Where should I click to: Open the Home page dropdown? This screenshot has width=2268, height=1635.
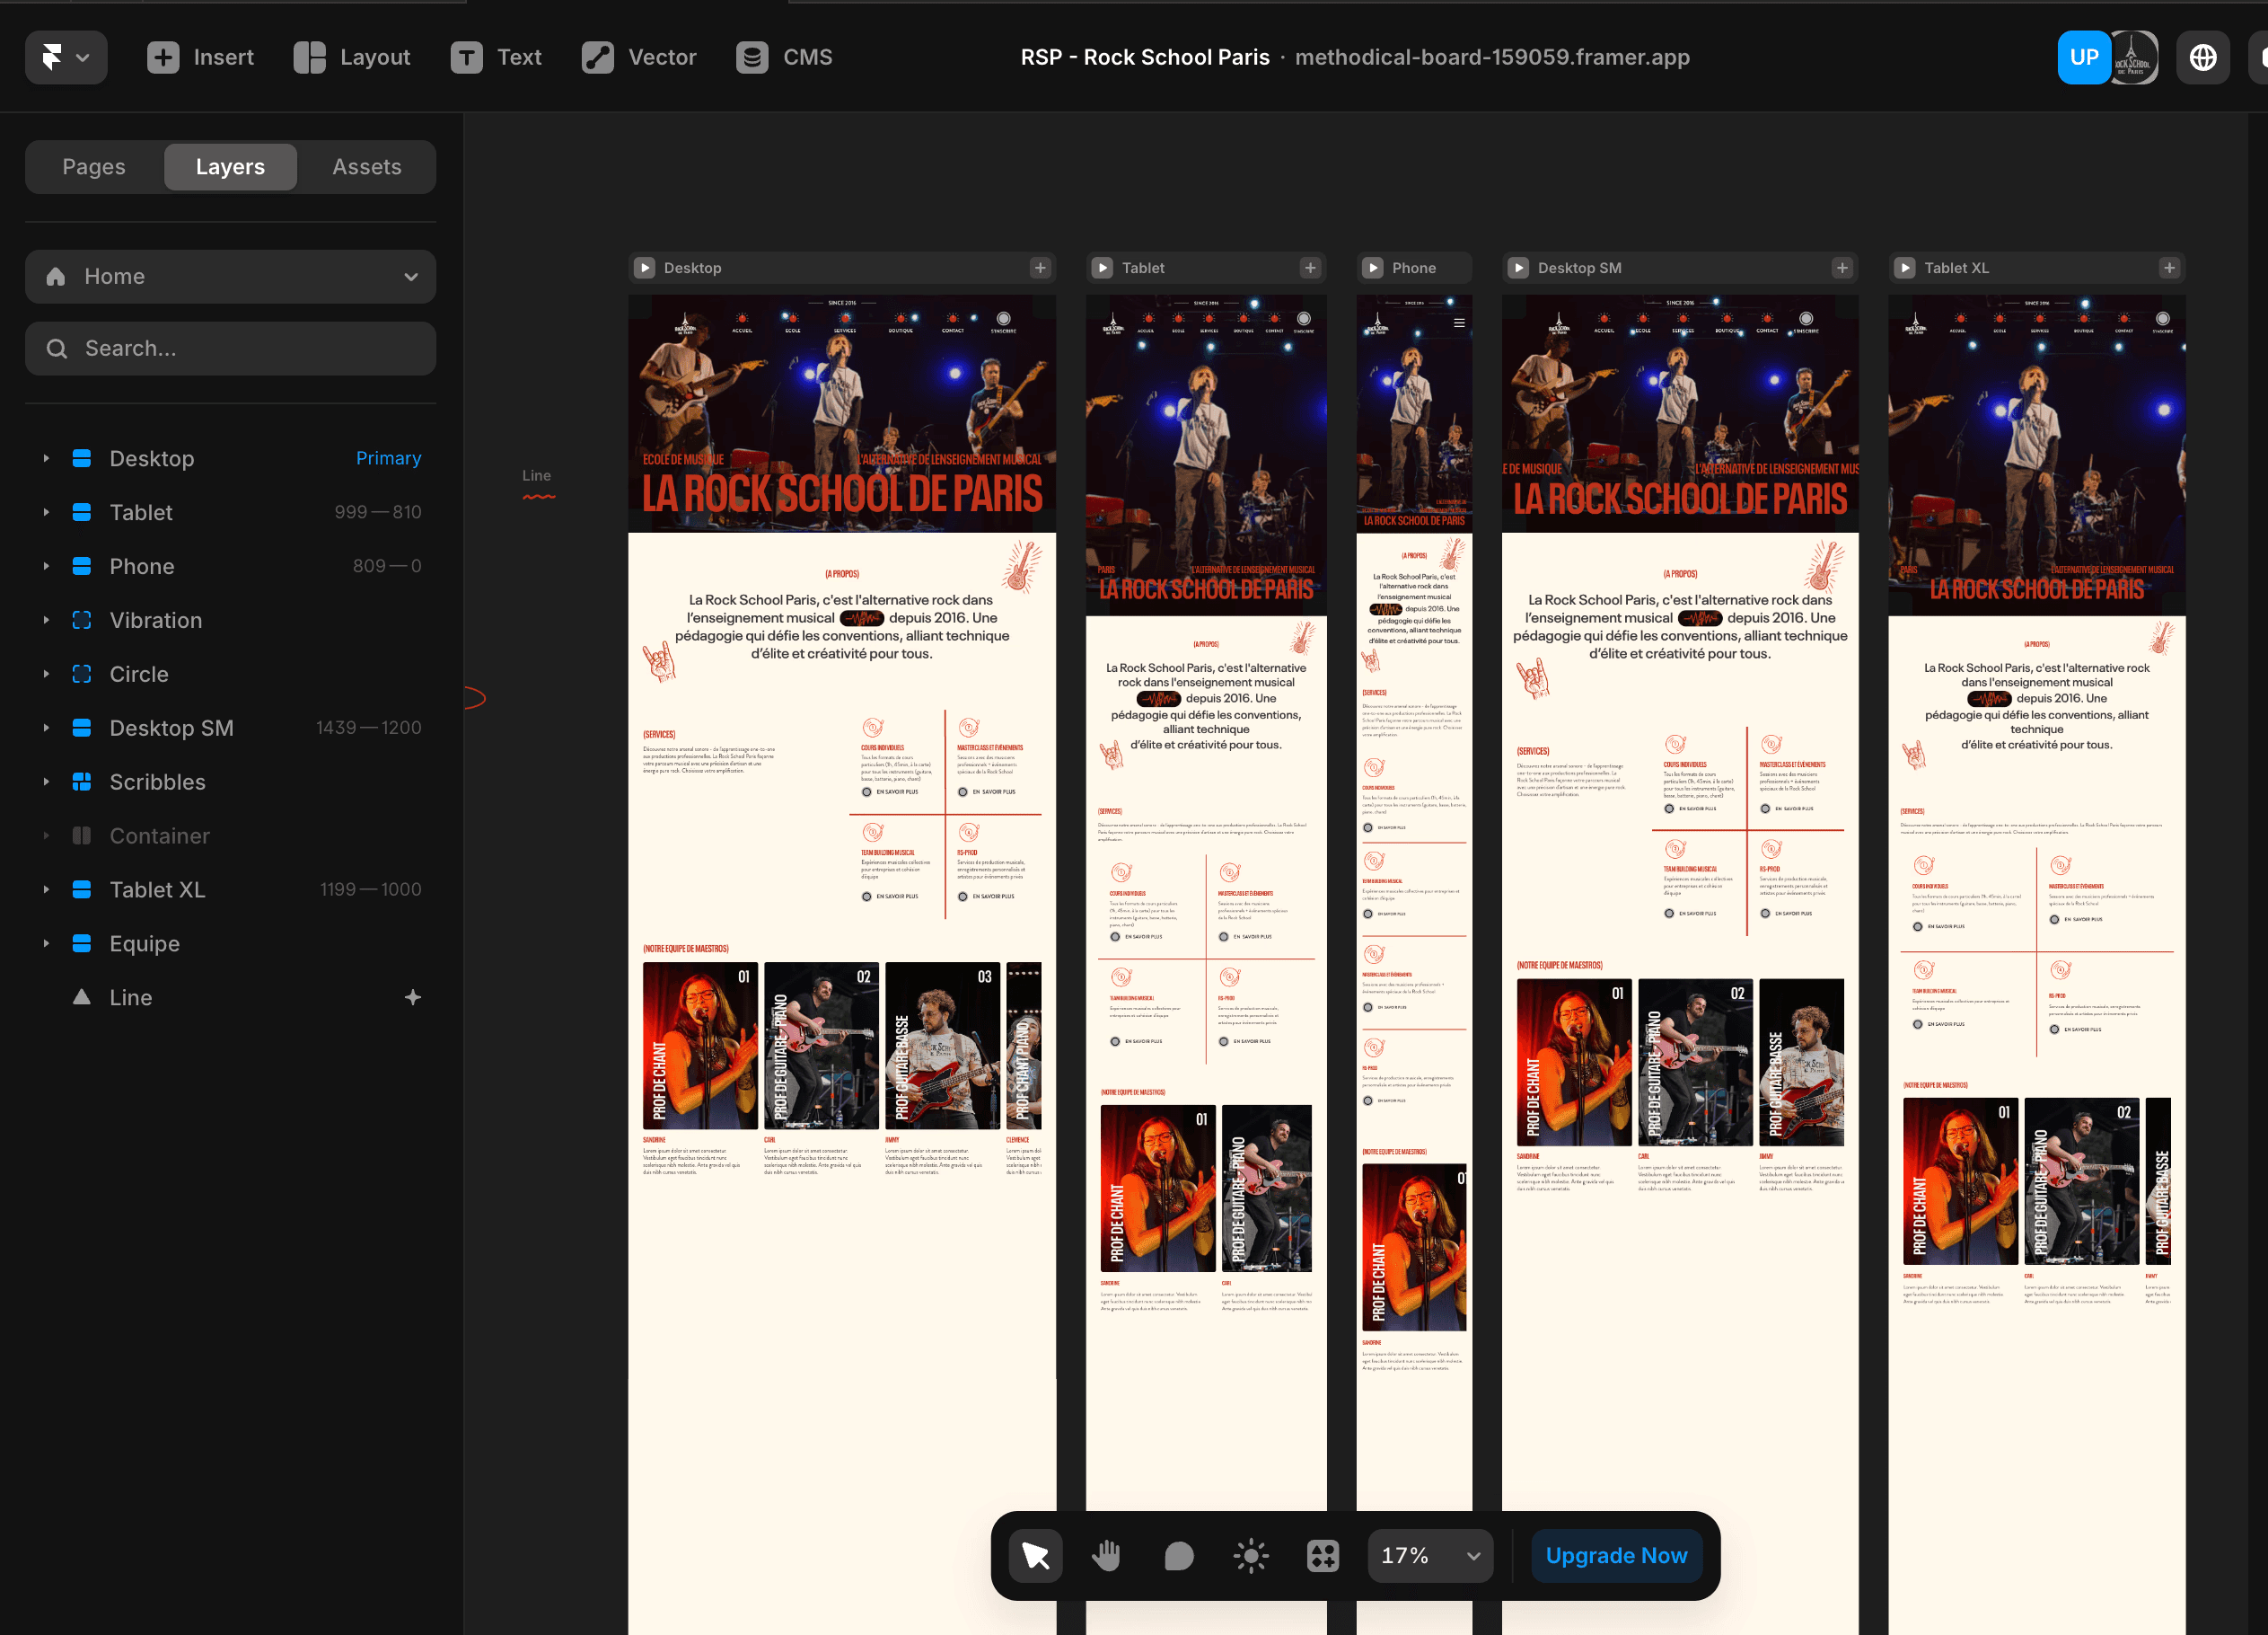(230, 276)
